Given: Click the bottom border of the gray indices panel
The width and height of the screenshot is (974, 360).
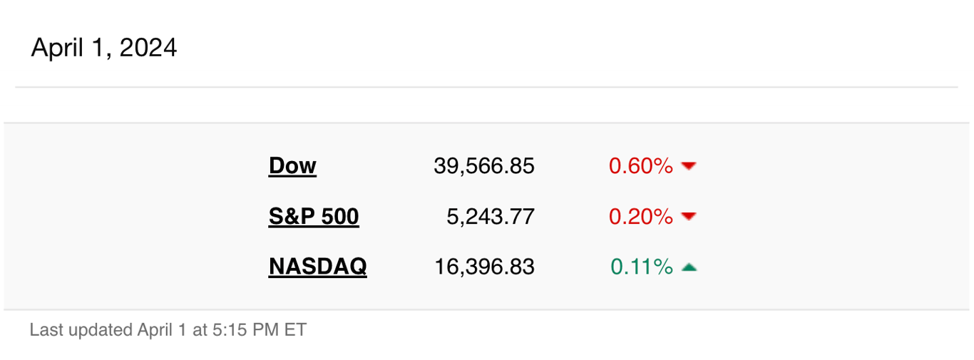Looking at the screenshot, I should click(x=488, y=309).
